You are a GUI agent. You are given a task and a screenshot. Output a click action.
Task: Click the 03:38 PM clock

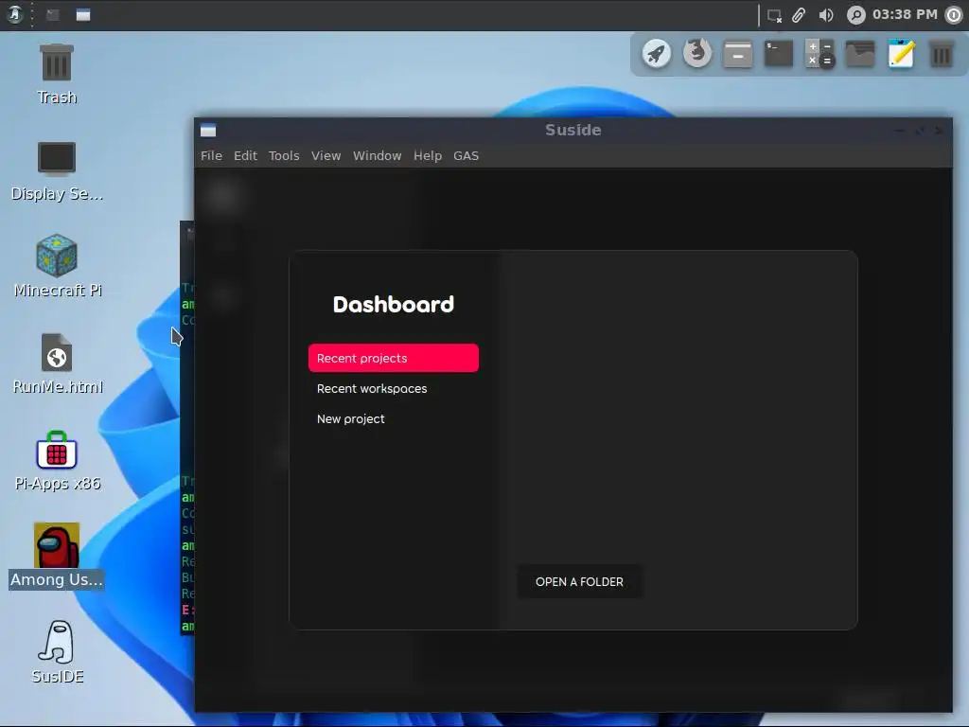point(905,14)
